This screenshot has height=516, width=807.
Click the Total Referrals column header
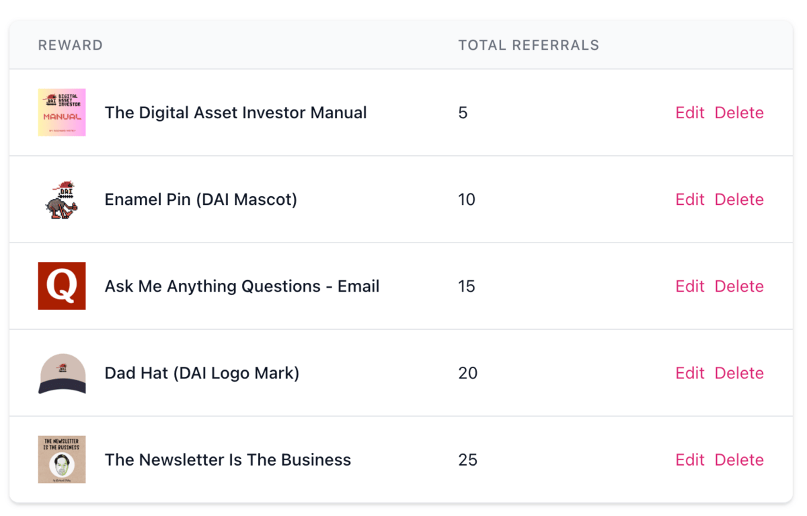click(x=529, y=46)
